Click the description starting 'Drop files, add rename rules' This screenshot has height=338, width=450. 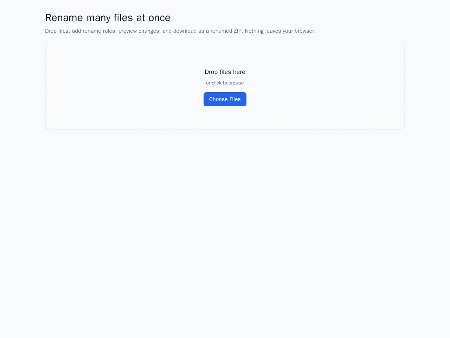(180, 31)
